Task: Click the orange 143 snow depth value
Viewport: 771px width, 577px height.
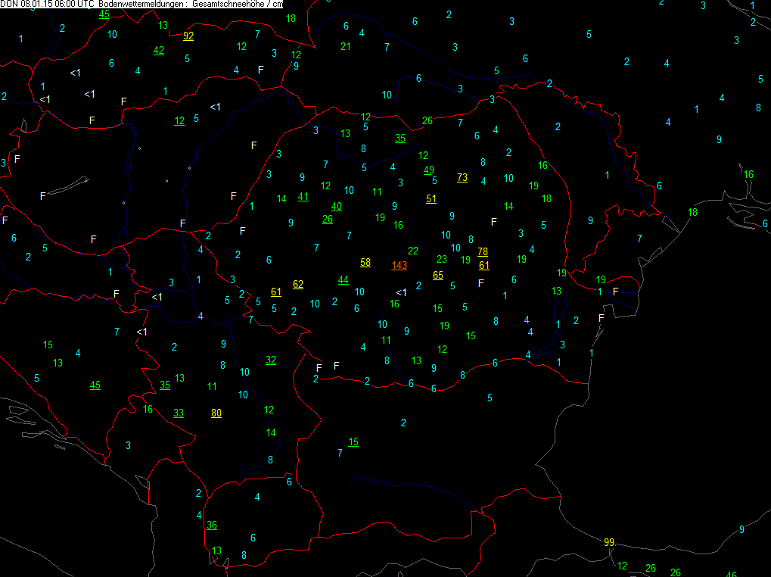Action: coord(399,266)
